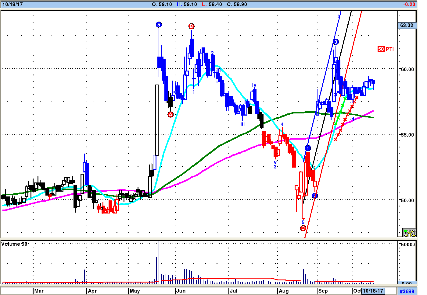Click the 63.32 price level box
This screenshot has width=427, height=295.
pos(407,25)
